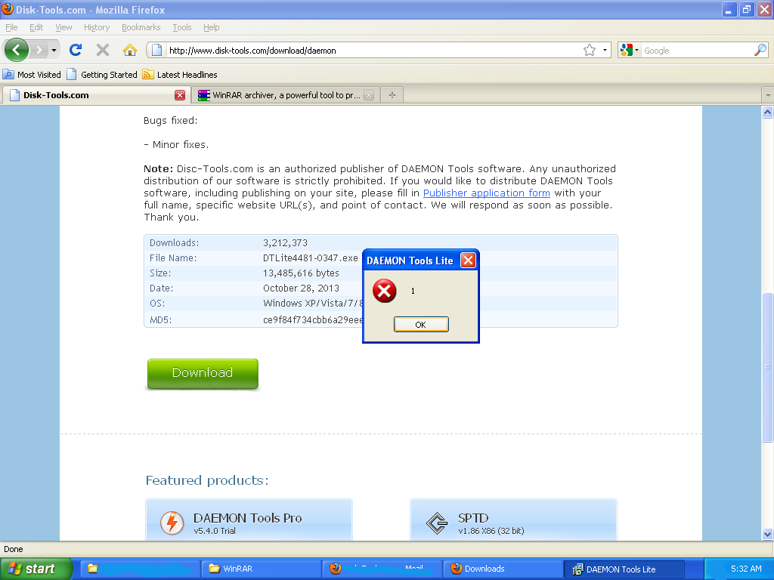Open the SPTD featured product
774x580 pixels.
(x=513, y=521)
